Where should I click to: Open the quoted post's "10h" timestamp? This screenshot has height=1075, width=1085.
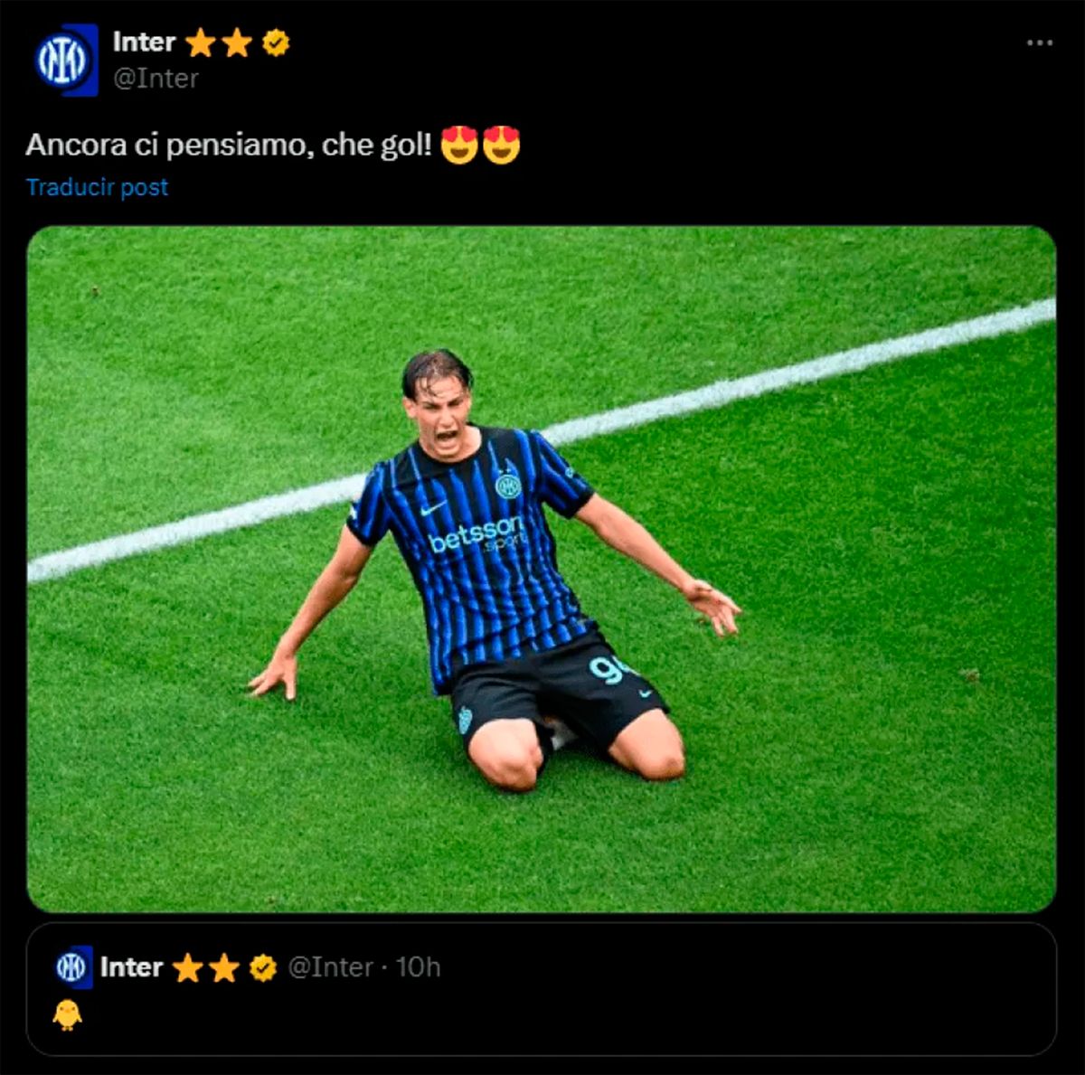coord(418,967)
